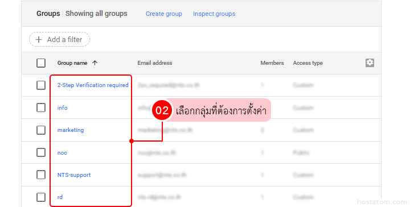
Task: Click the sort arrow beside Group name
Action: (x=95, y=63)
